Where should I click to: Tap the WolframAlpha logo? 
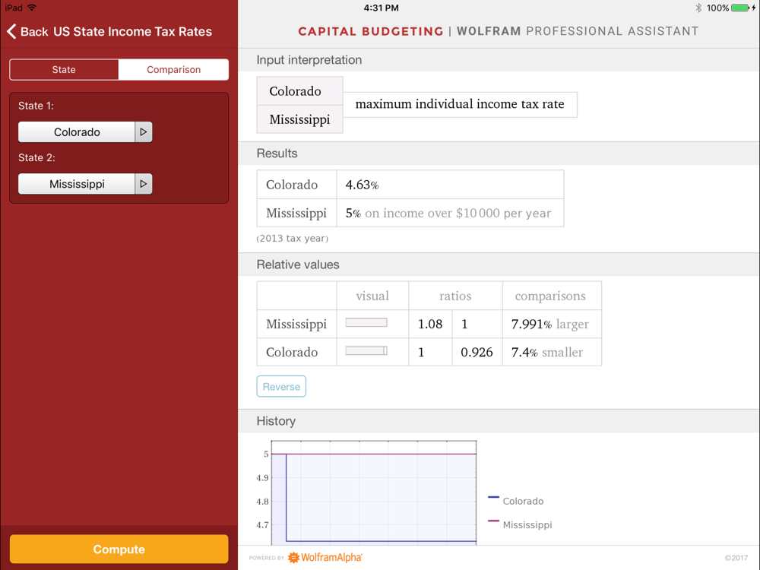point(325,557)
